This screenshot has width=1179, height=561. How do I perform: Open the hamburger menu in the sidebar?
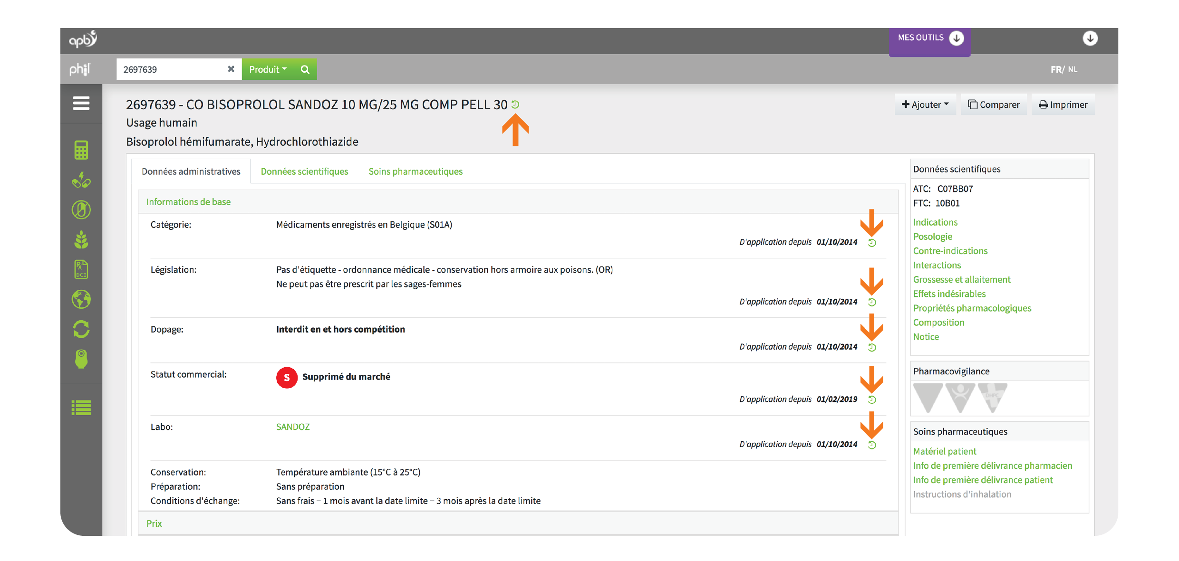pos(81,104)
